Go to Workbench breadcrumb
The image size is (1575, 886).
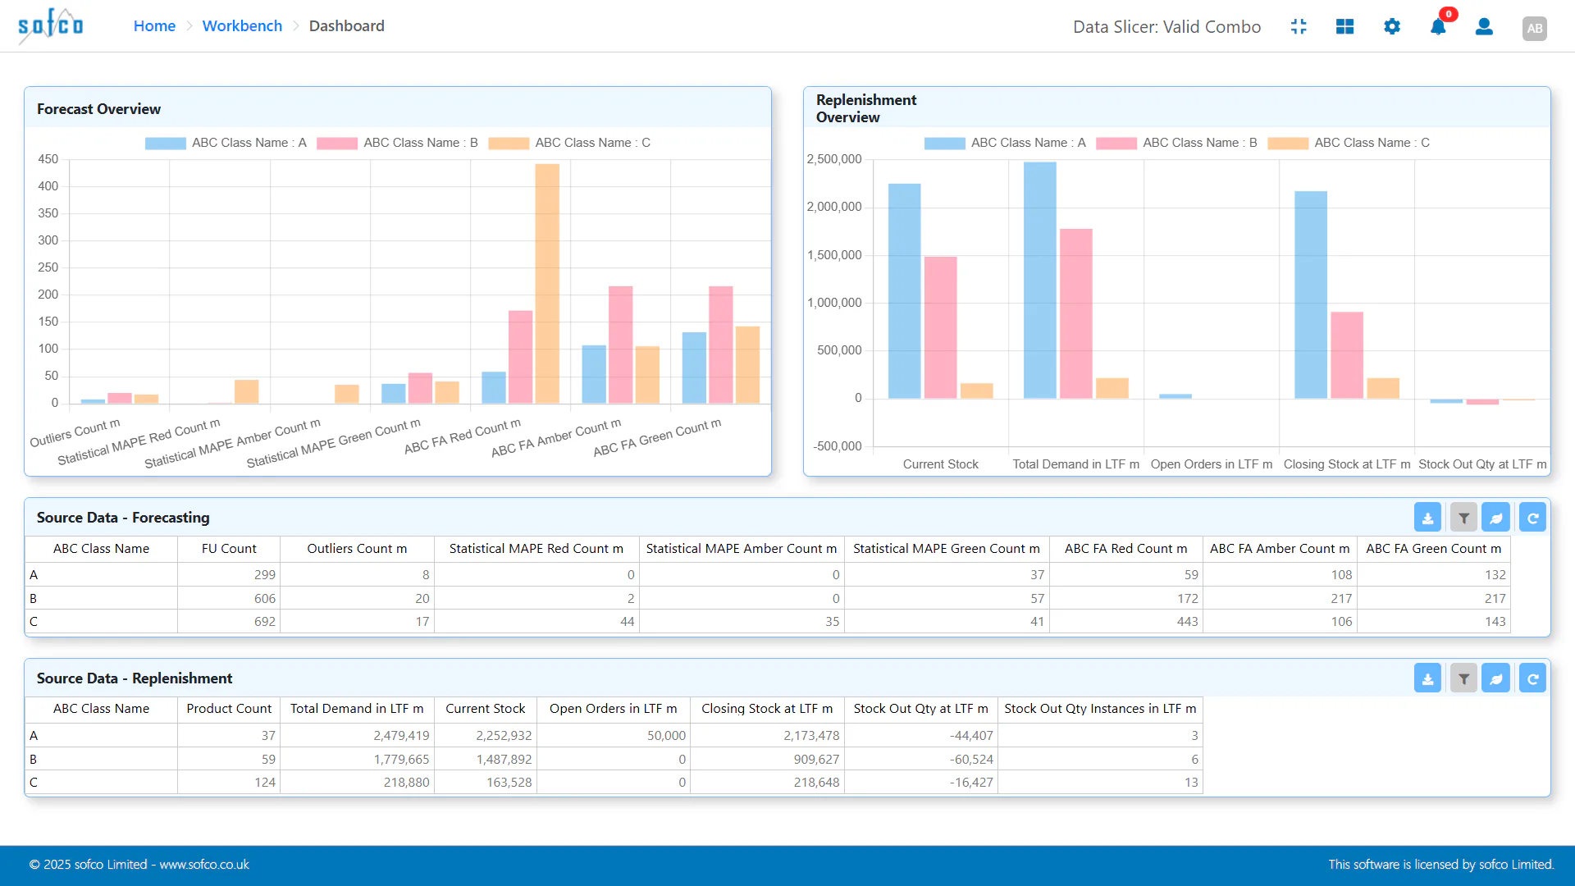point(242,25)
